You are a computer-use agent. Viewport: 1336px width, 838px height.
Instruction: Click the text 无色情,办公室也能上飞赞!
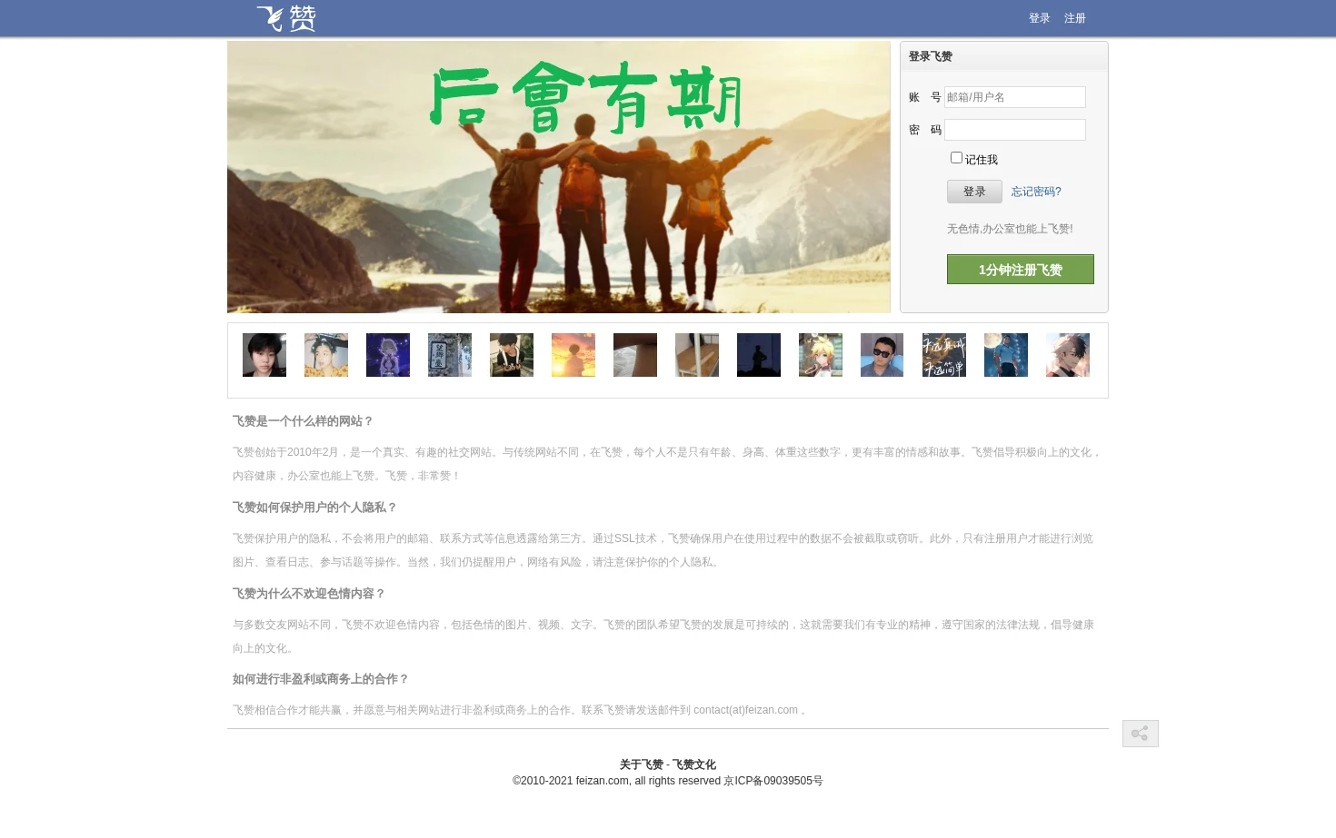pos(1010,229)
